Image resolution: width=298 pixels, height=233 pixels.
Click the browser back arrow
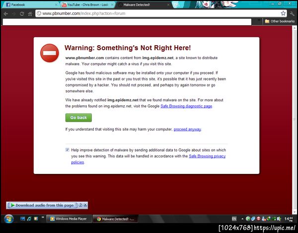click(x=5, y=14)
